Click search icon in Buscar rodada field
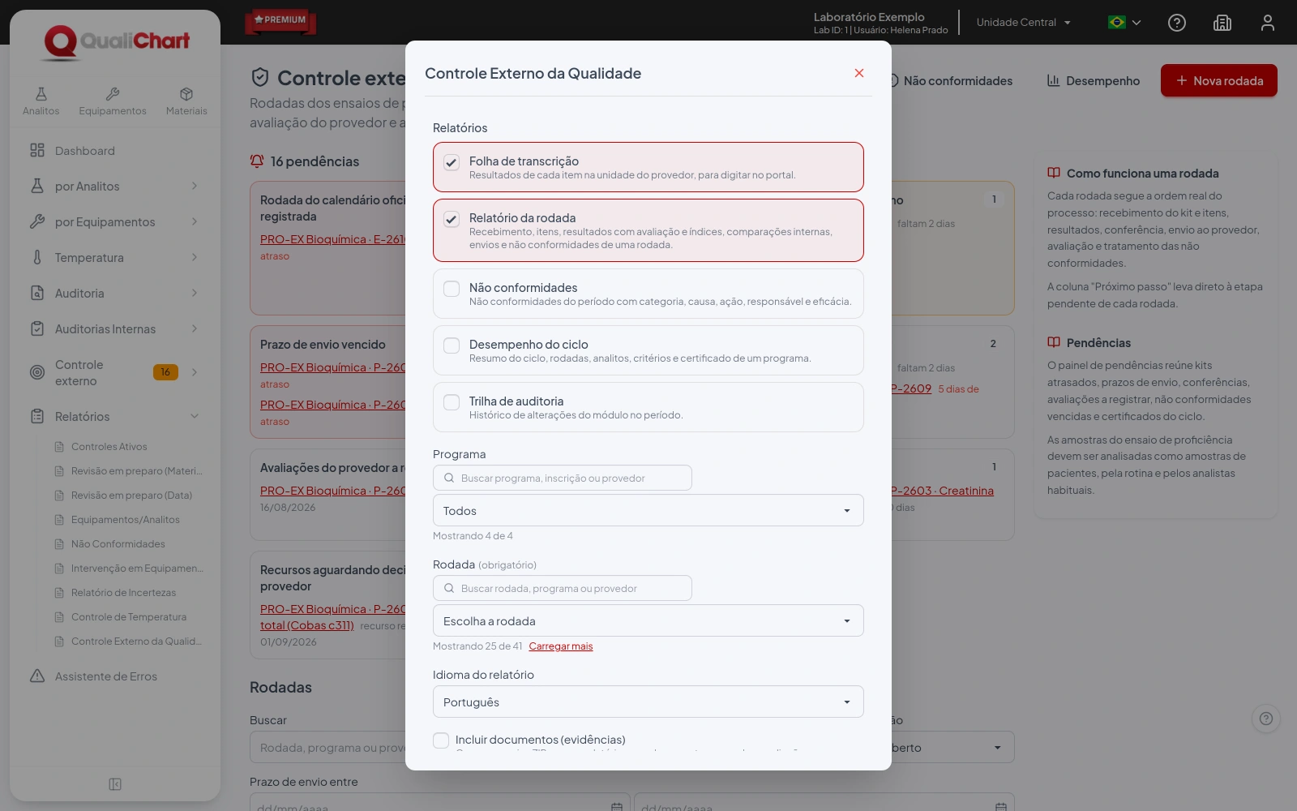1297x811 pixels. pos(449,588)
